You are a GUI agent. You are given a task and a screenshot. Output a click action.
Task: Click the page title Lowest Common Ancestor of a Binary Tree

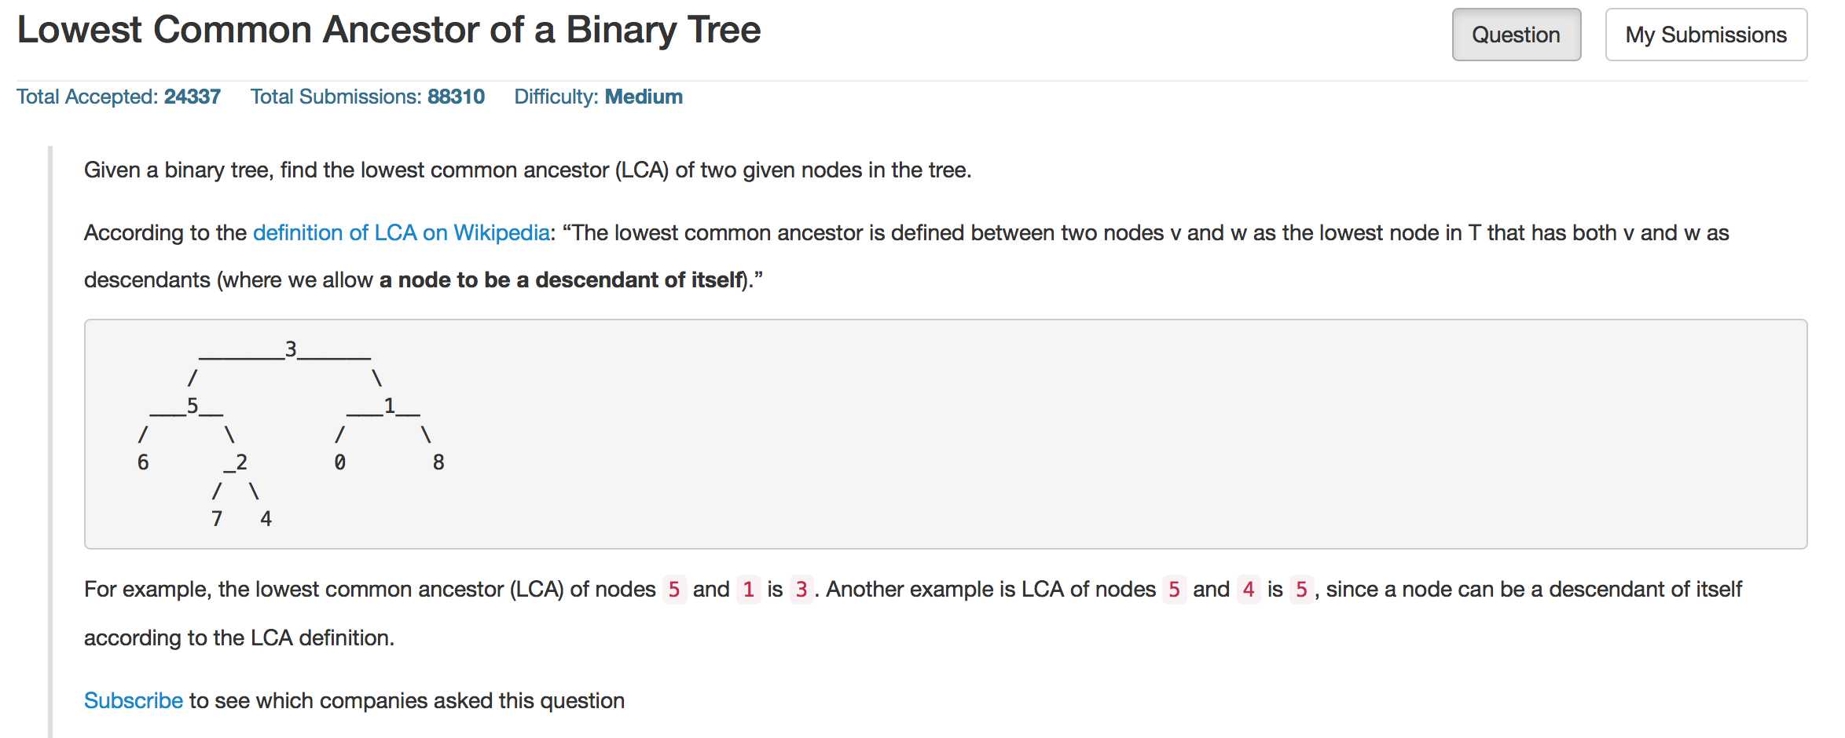pos(389,30)
